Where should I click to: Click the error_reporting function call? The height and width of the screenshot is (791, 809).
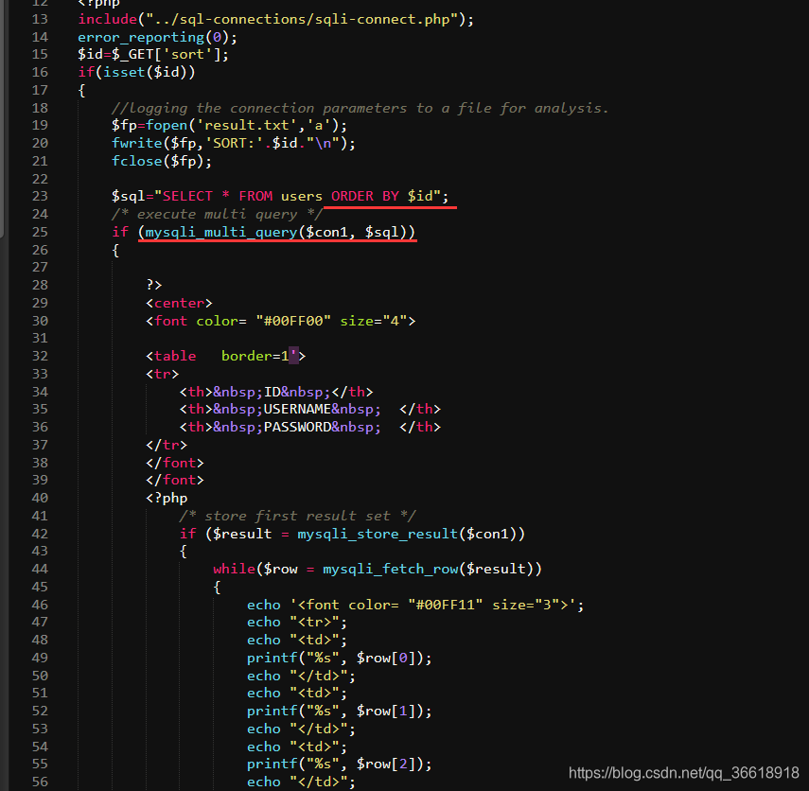(x=141, y=38)
